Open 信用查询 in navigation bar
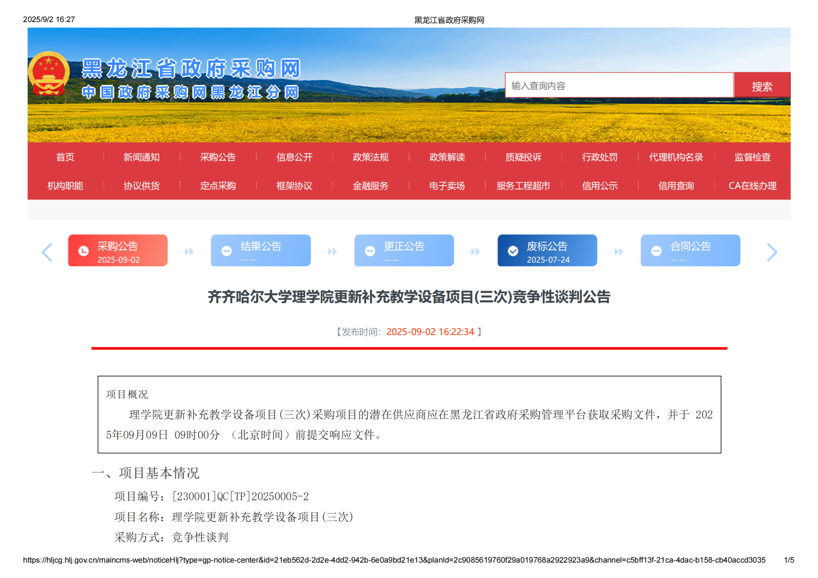 [676, 186]
